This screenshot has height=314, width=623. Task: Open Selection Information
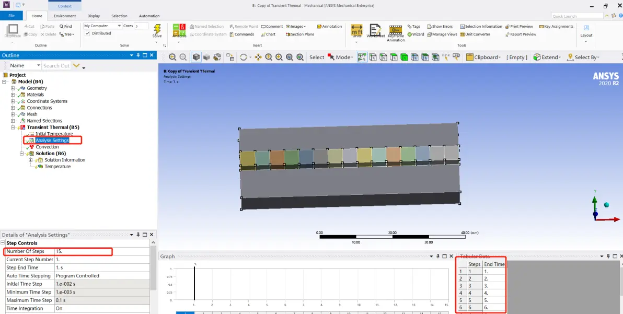click(x=481, y=26)
